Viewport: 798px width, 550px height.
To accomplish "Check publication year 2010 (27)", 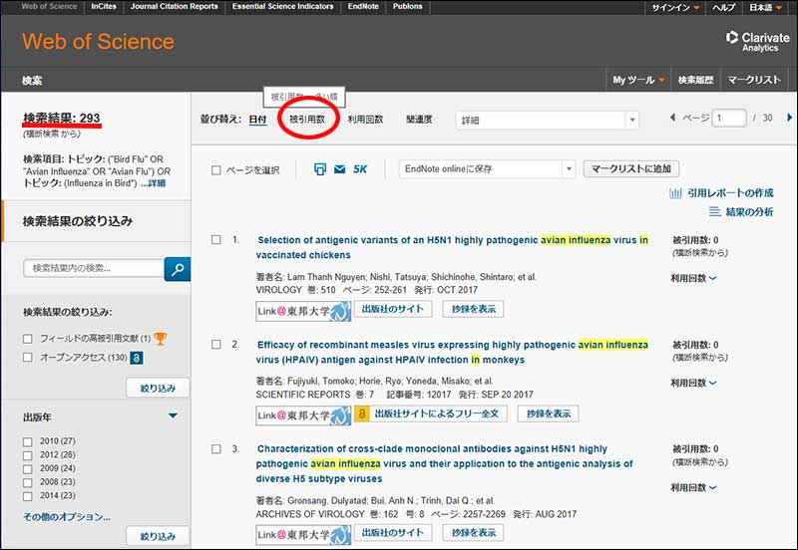I will tap(28, 441).
